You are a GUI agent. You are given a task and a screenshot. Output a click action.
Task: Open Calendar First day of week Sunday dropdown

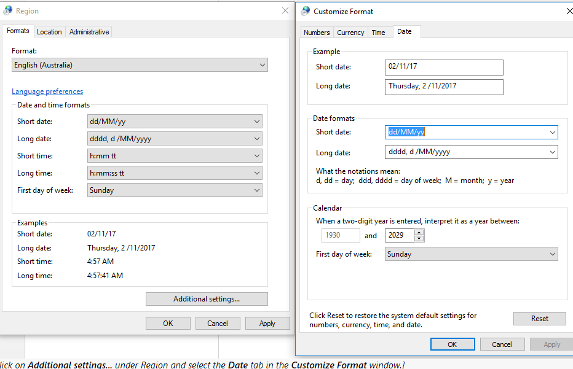click(x=472, y=254)
